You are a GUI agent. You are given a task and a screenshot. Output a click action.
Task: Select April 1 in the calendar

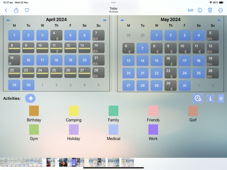click(x=14, y=35)
